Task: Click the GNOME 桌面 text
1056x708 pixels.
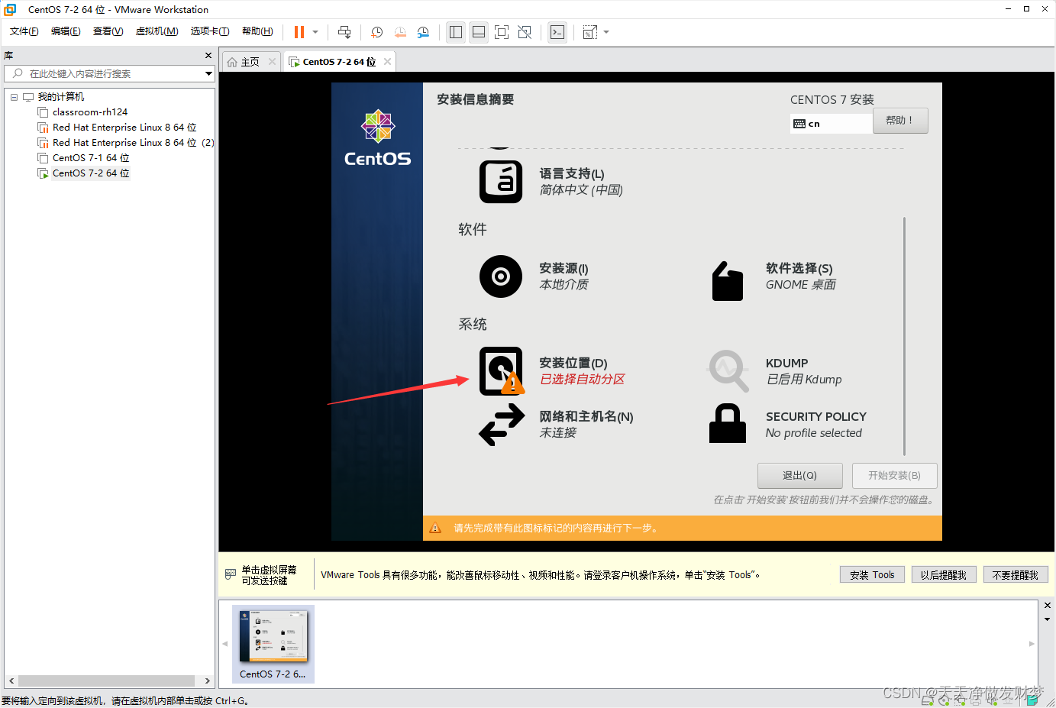Action: 801,285
